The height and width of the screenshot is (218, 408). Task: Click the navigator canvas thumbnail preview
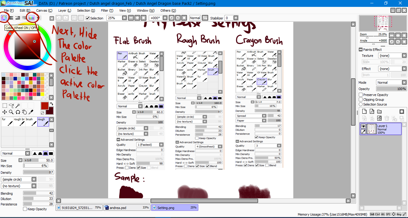(383, 23)
